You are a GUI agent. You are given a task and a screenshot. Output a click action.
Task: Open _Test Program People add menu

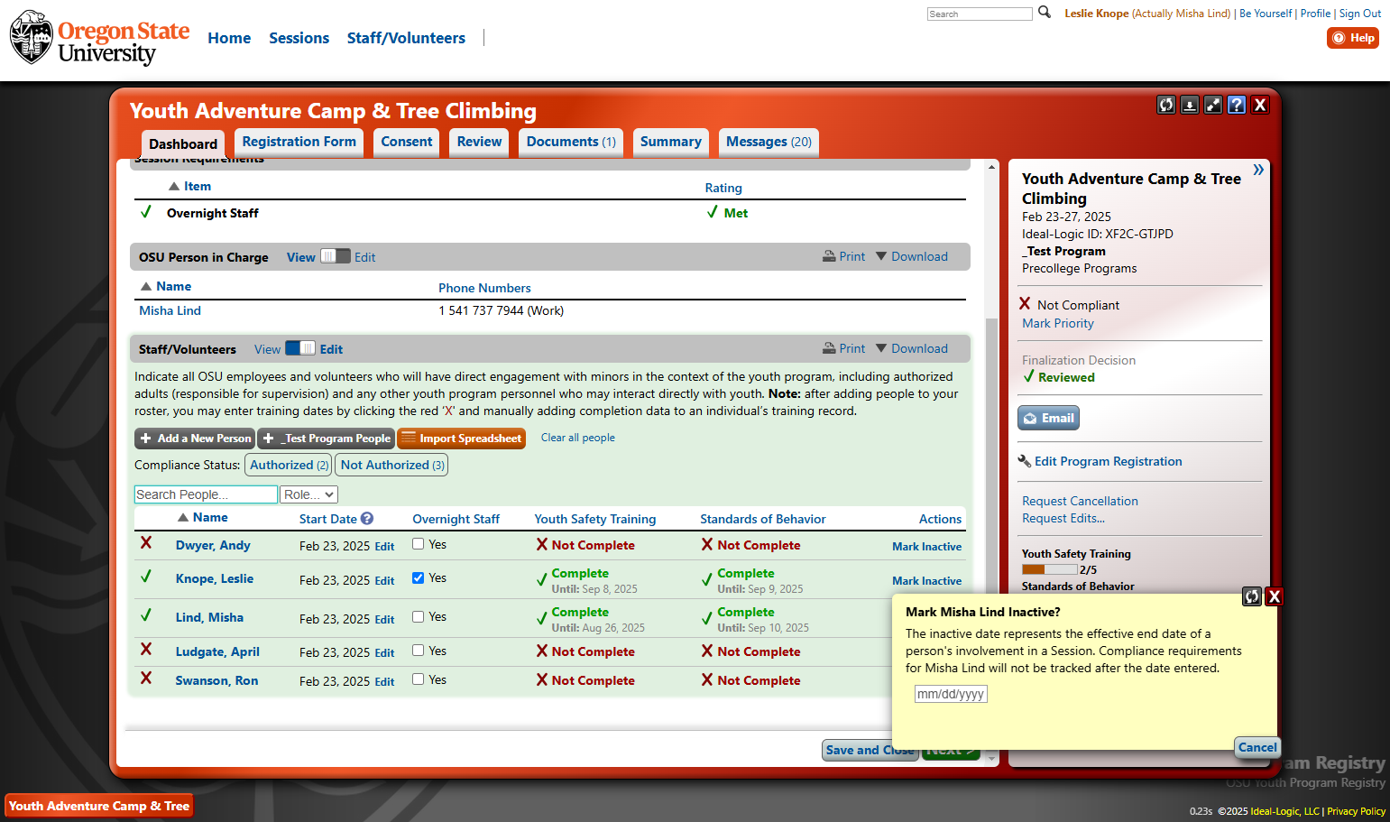pyautogui.click(x=326, y=439)
